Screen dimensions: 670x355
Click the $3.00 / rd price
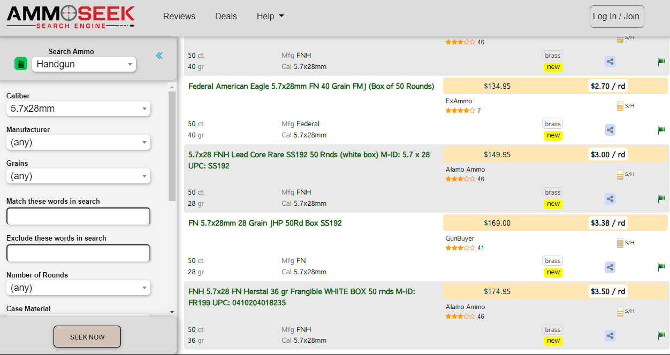(608, 155)
